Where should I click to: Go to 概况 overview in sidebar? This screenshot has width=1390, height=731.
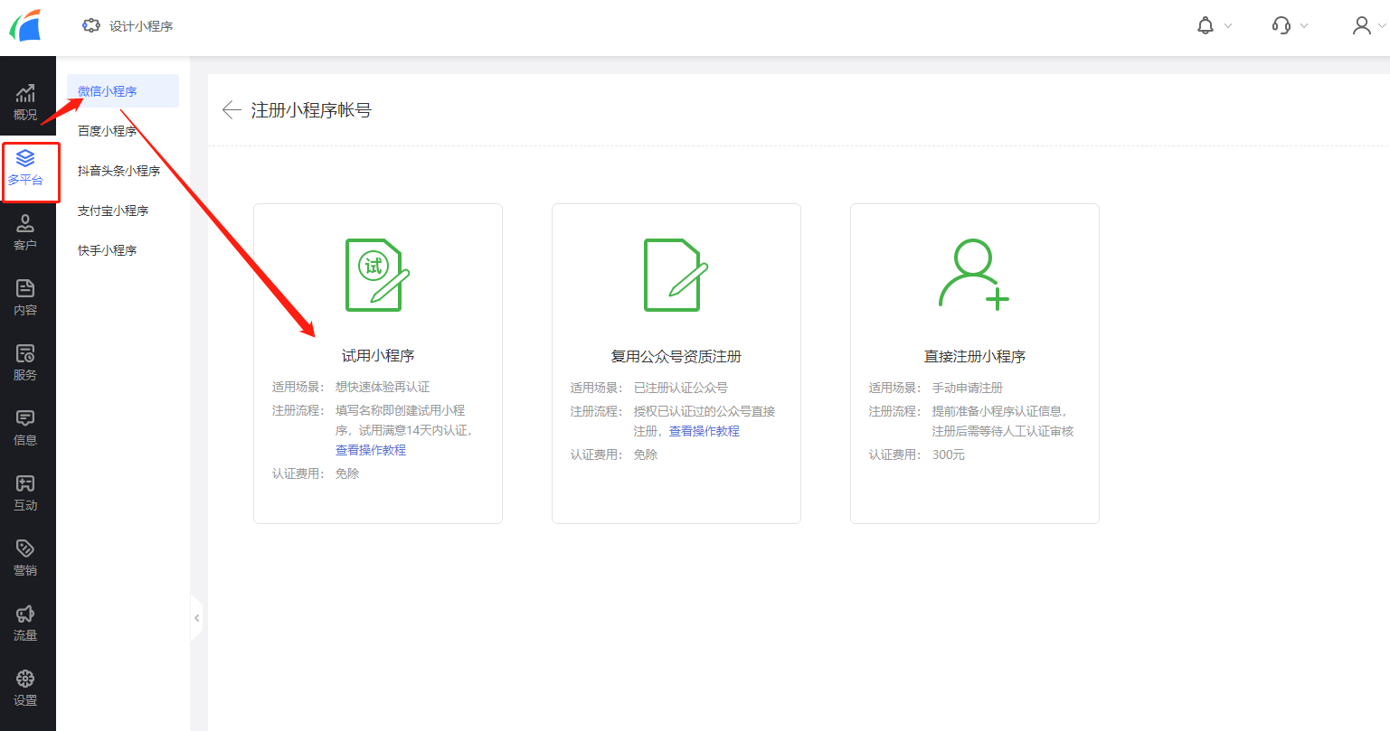25,103
